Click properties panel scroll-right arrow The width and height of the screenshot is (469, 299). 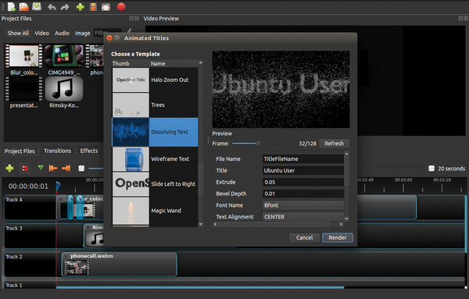point(341,224)
